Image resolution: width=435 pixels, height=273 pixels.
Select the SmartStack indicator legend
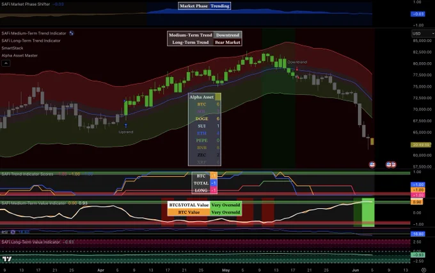(13, 48)
